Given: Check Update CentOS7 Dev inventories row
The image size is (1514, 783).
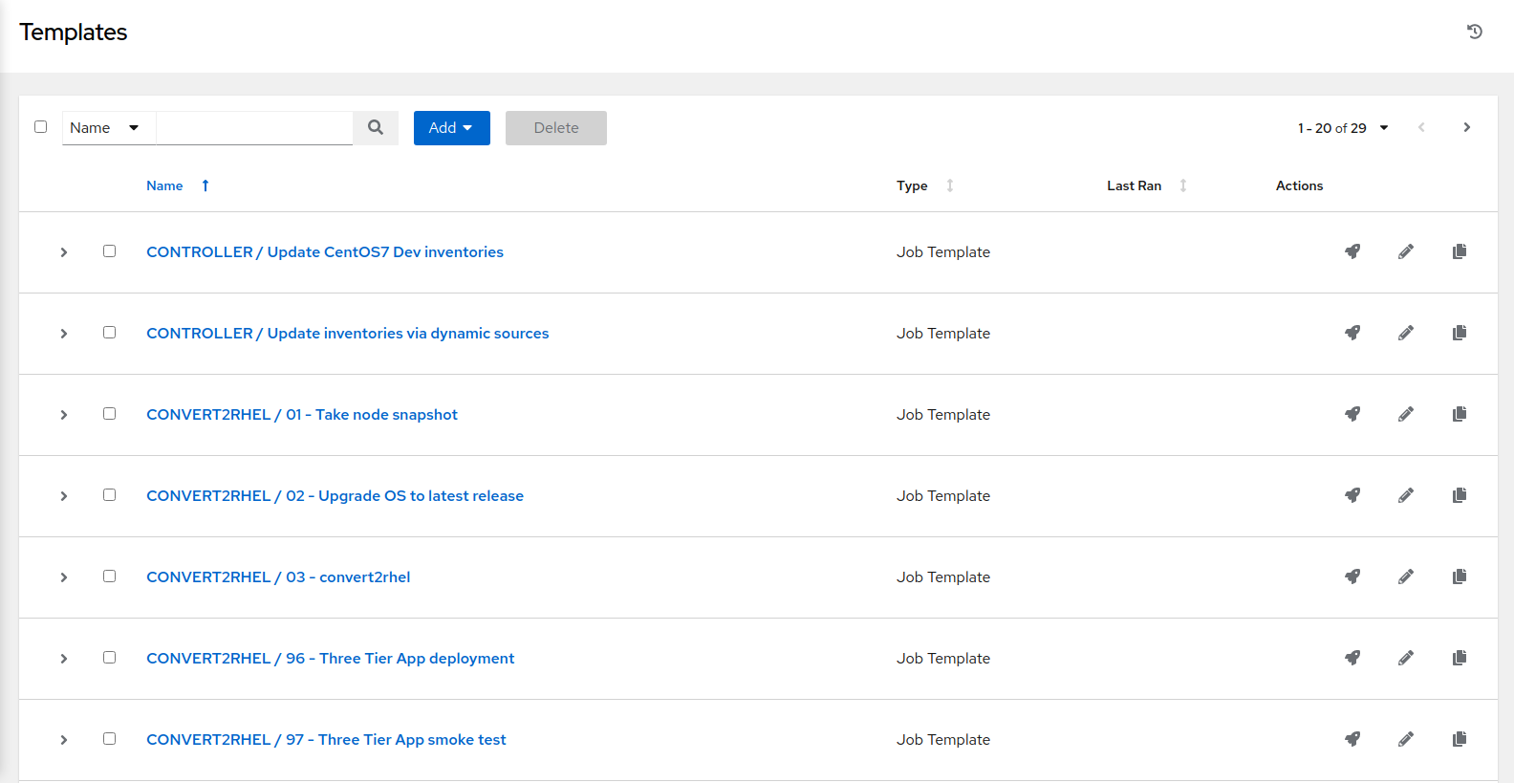Looking at the screenshot, I should [x=109, y=250].
